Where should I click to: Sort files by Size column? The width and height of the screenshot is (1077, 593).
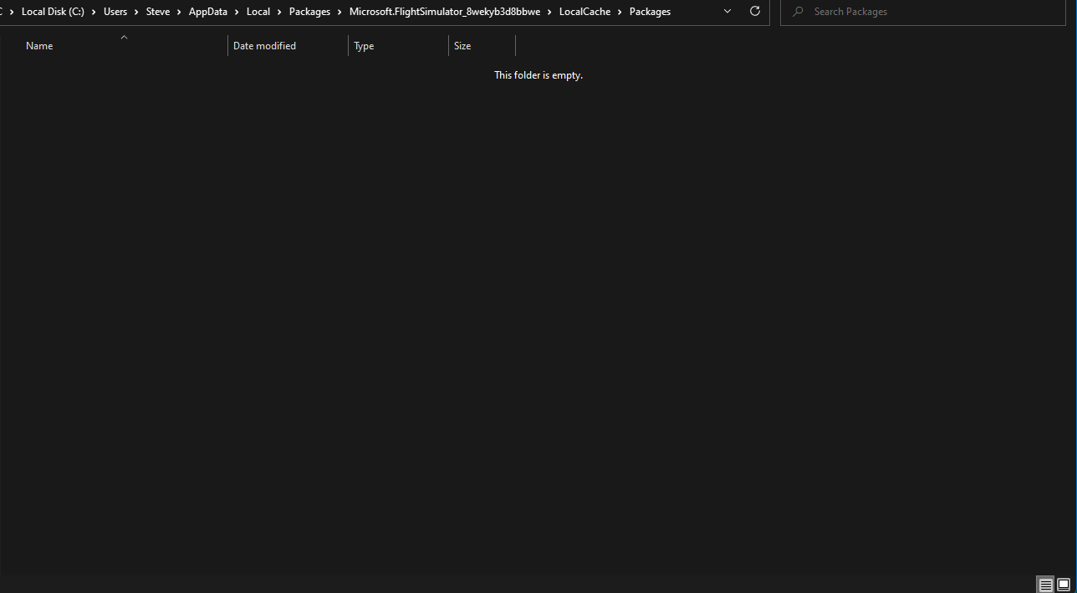point(462,46)
